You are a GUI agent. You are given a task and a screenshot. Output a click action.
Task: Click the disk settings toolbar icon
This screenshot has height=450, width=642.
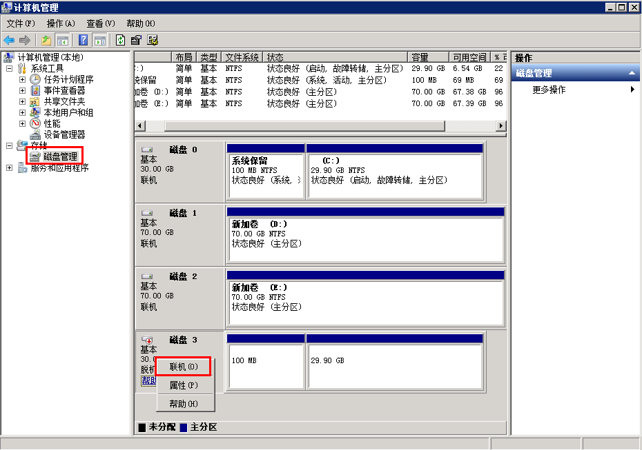coord(153,41)
